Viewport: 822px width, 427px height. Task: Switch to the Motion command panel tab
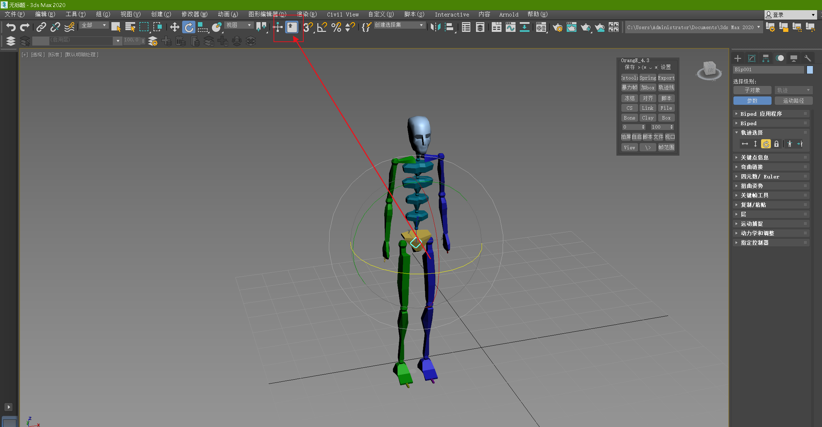(780, 58)
